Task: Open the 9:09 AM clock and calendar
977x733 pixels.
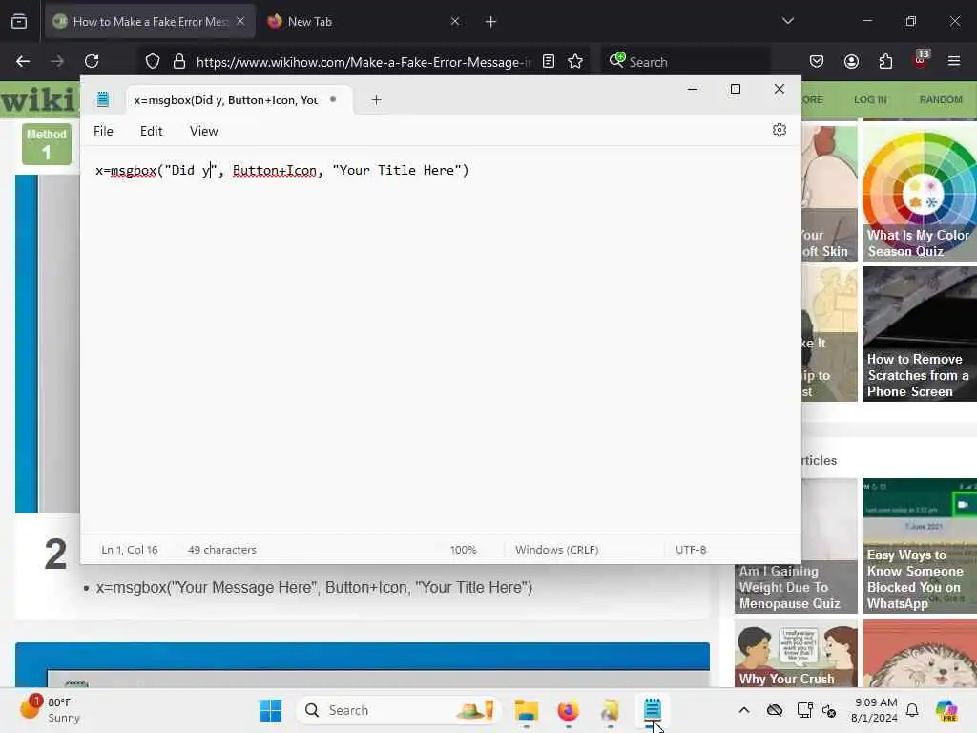Action: click(875, 710)
